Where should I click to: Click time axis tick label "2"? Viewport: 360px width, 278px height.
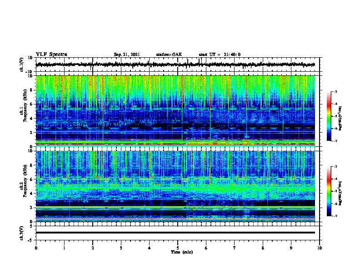coord(93,248)
